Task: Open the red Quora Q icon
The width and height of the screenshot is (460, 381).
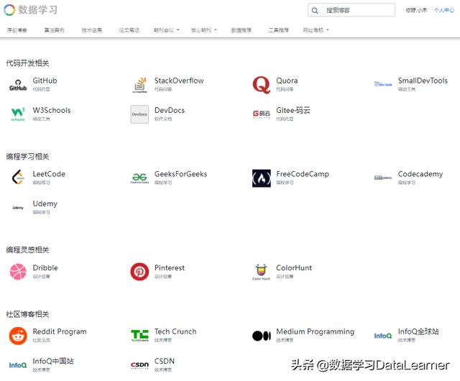Action: pos(261,85)
